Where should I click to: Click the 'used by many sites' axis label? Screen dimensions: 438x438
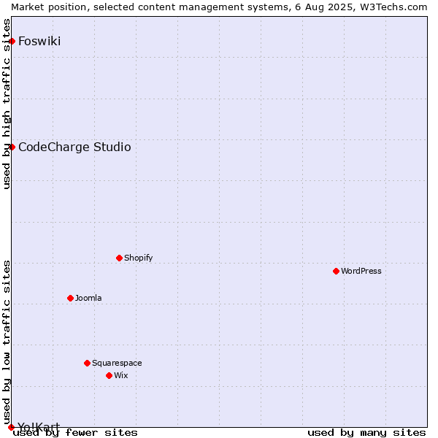pyautogui.click(x=366, y=433)
